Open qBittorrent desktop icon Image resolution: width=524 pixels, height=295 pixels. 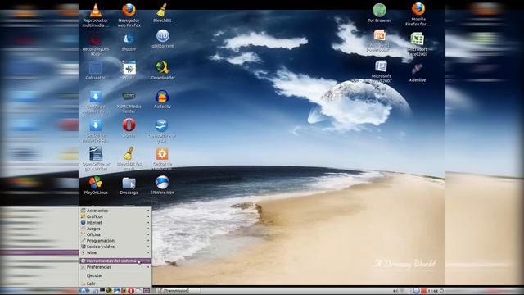tap(162, 36)
